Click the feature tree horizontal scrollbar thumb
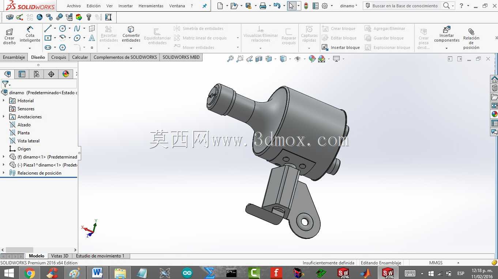498x279 pixels. 20,250
